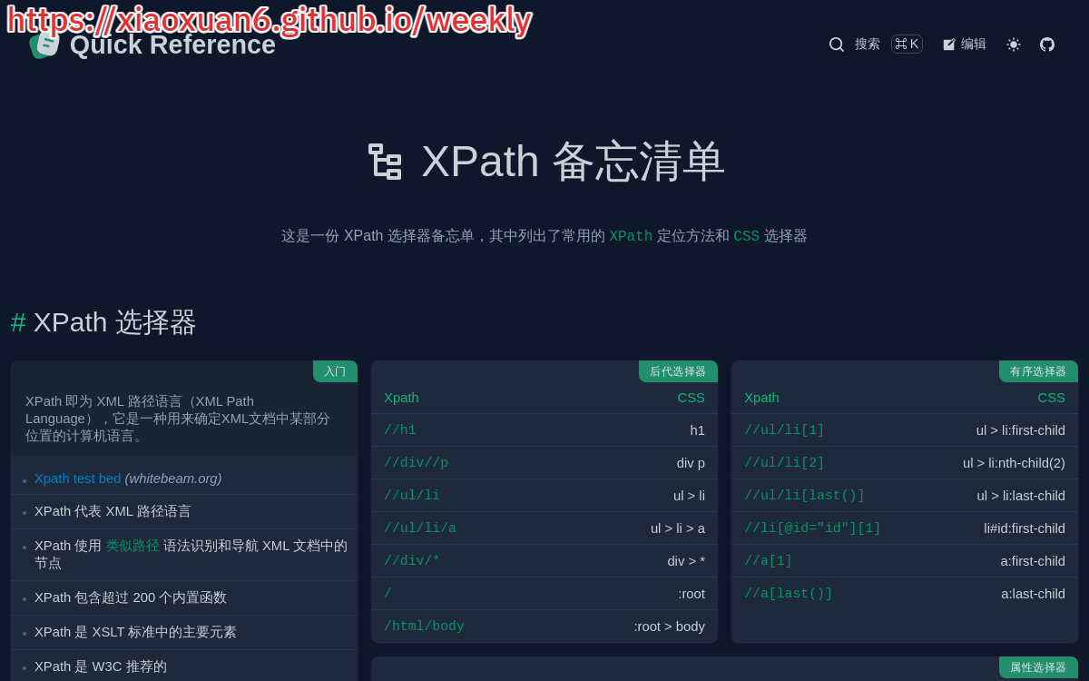Click the /html/body XPath code
This screenshot has height=681, width=1089.
click(424, 627)
